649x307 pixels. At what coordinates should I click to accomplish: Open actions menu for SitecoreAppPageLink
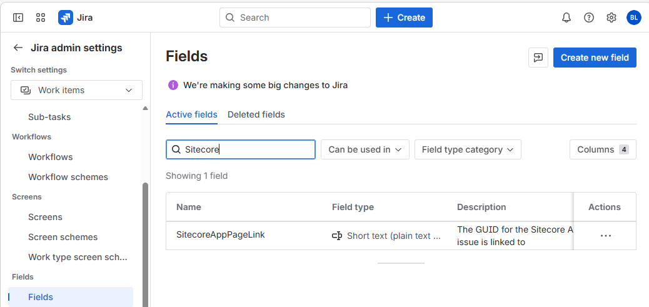pos(605,236)
